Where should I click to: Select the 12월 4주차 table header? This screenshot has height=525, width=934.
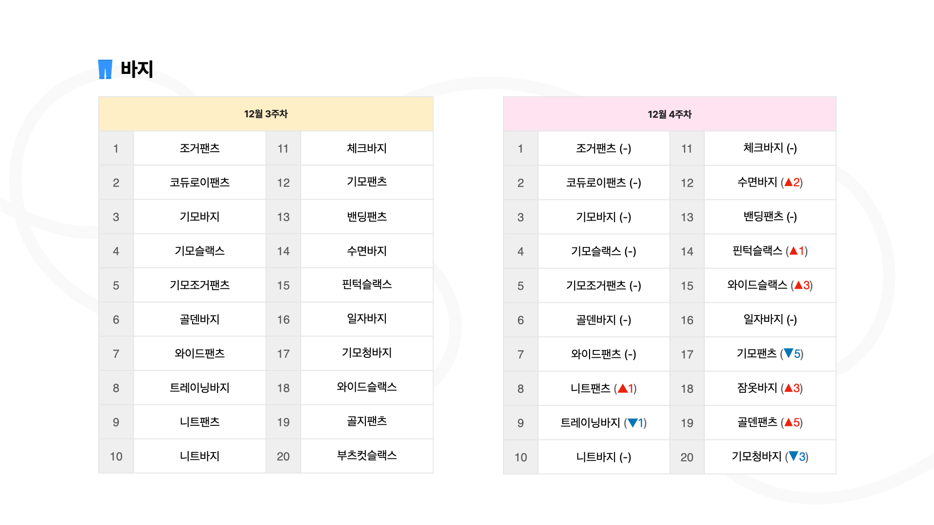(x=669, y=114)
